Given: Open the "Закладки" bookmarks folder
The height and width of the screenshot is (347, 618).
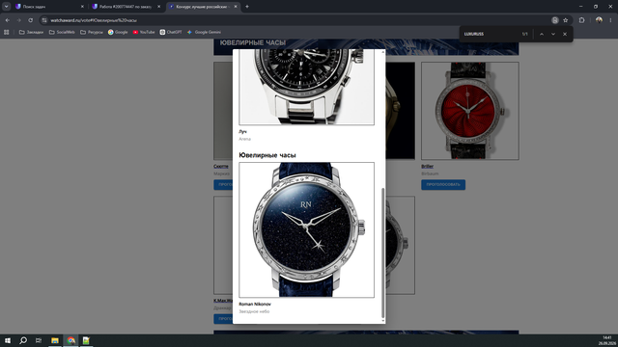Looking at the screenshot, I should (x=31, y=32).
